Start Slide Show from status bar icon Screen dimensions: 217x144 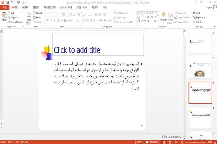(182, 142)
